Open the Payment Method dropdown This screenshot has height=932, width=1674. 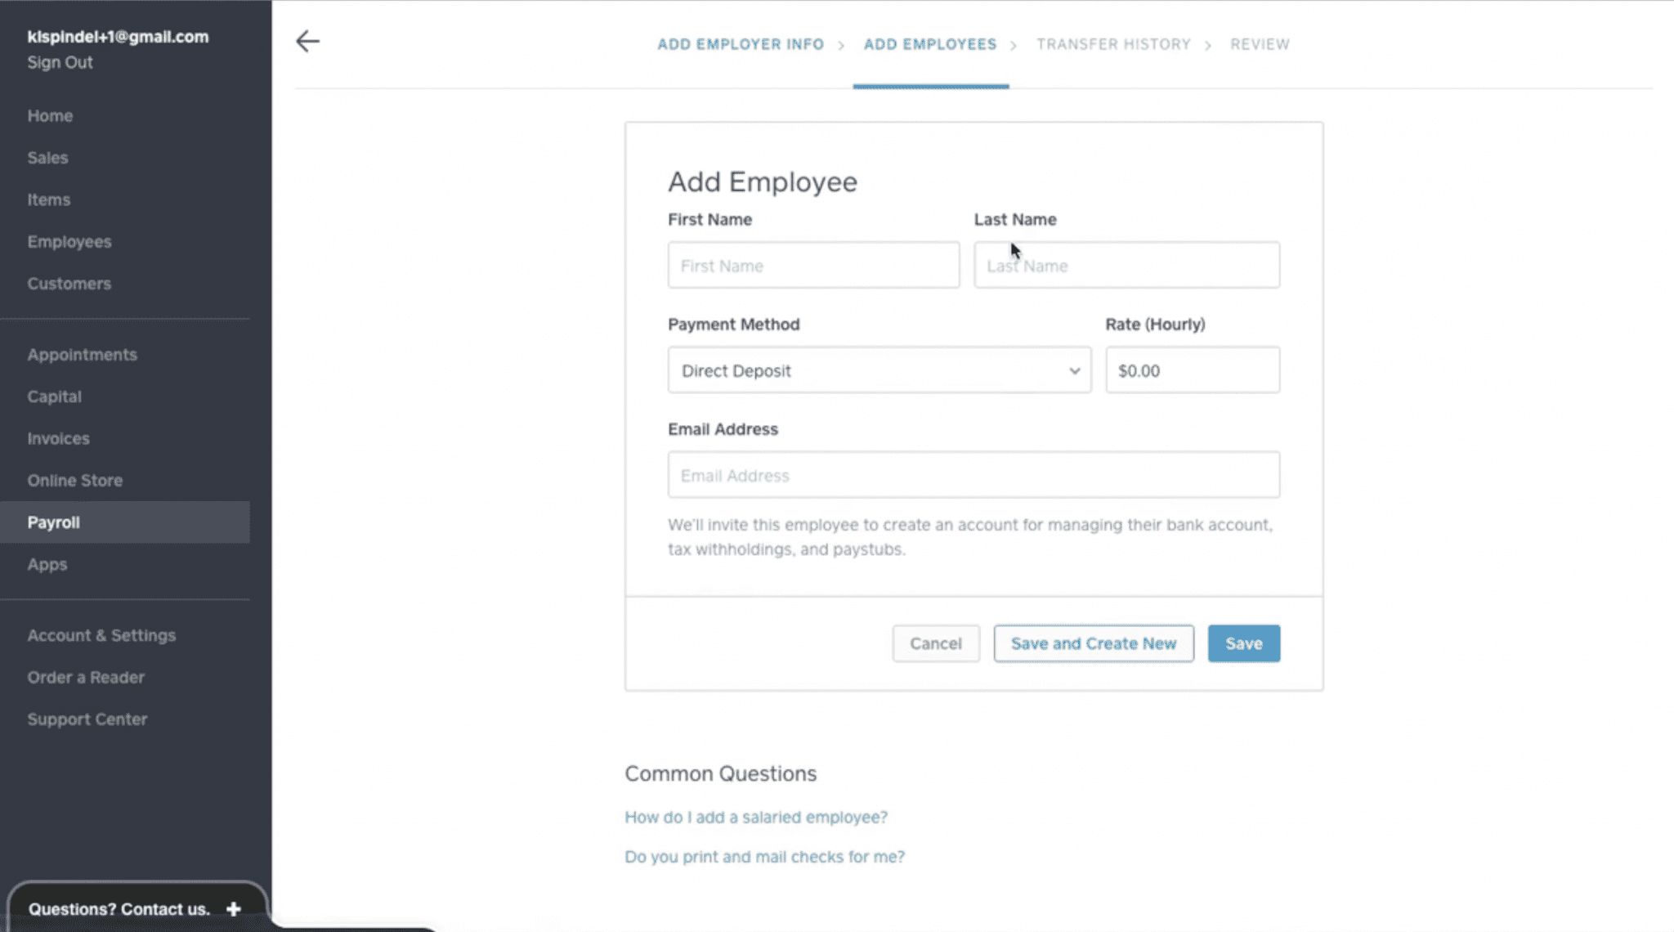pyautogui.click(x=879, y=370)
